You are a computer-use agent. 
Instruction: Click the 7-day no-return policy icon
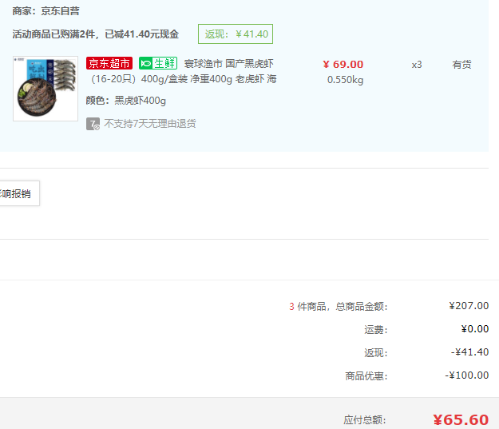coord(93,124)
